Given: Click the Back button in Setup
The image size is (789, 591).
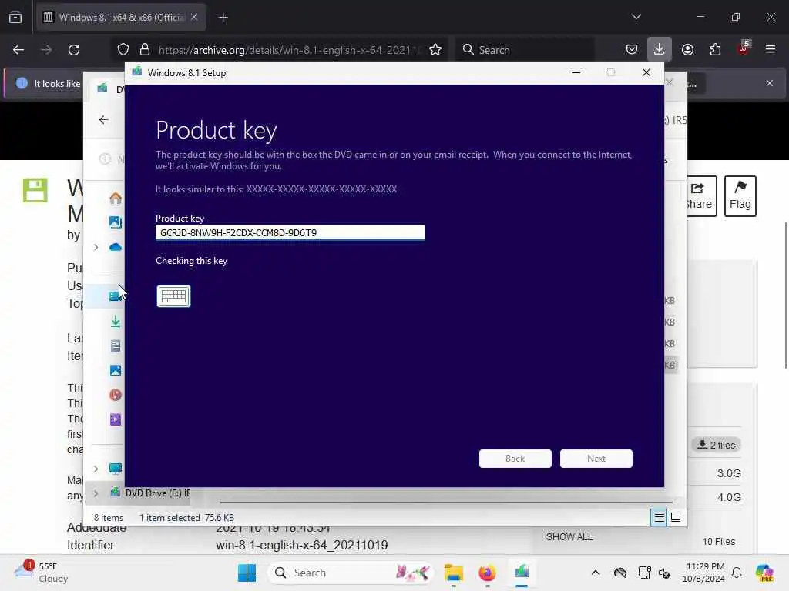Looking at the screenshot, I should pos(515,459).
